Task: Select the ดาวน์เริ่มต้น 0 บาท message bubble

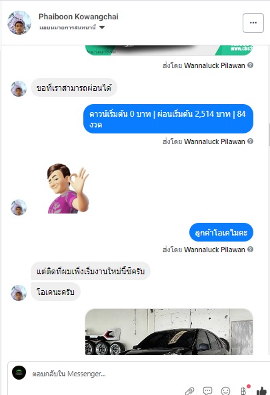Action: 169,119
